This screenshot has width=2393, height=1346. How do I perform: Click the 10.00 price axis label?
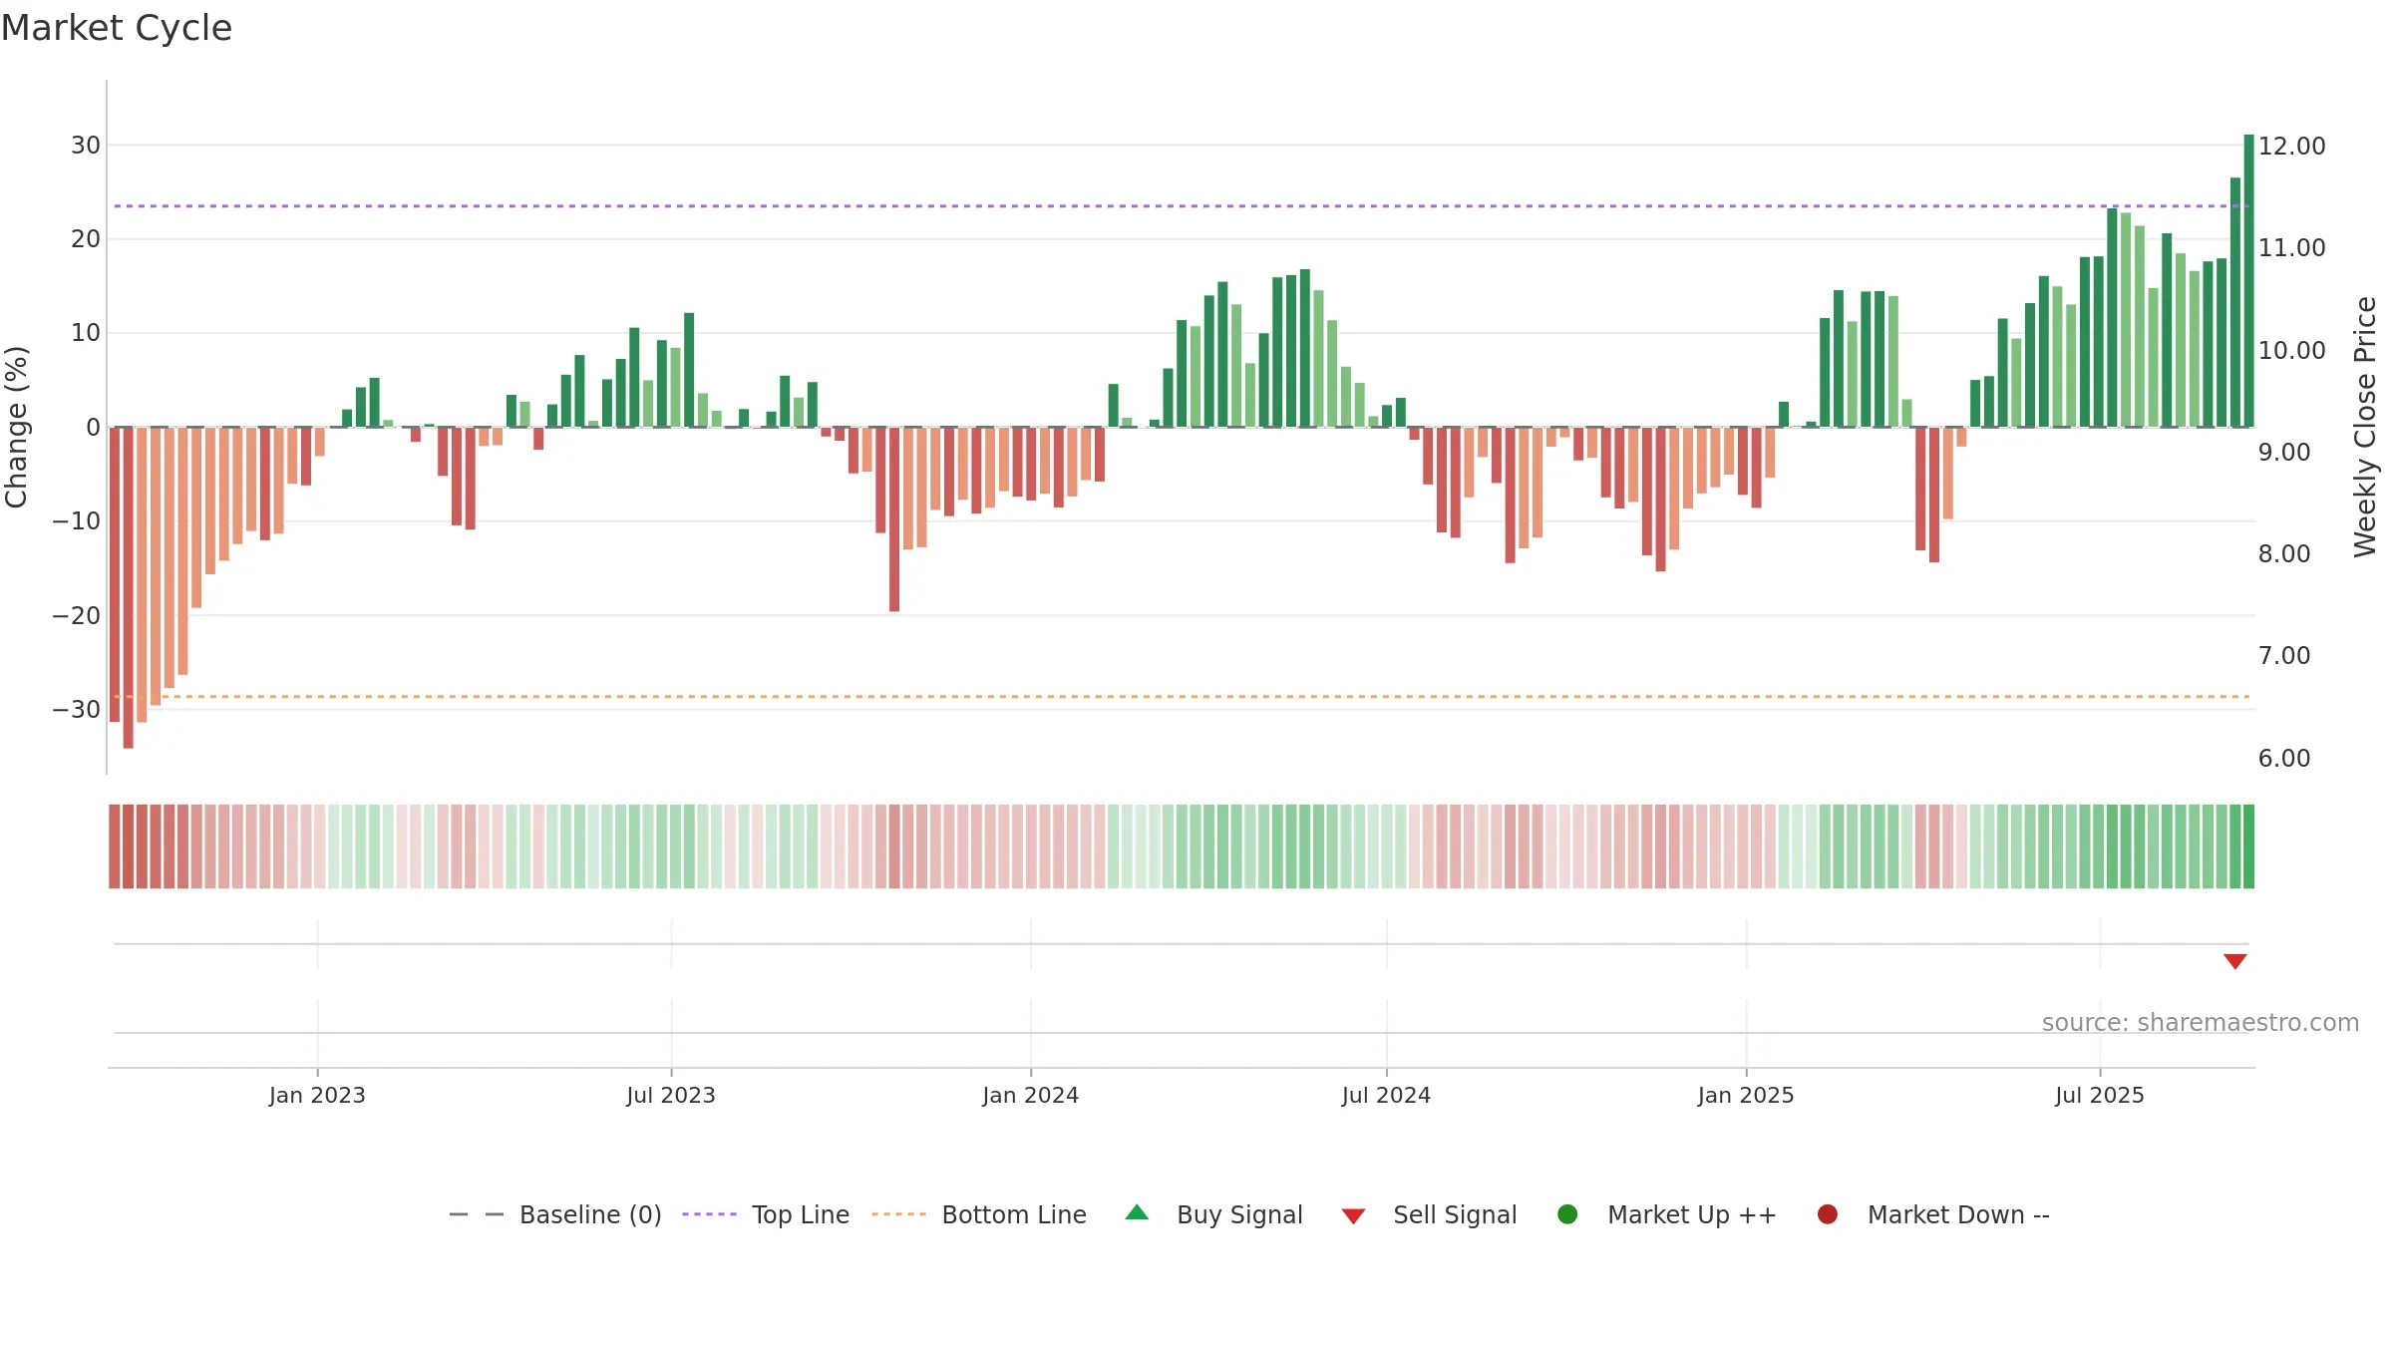click(2292, 351)
